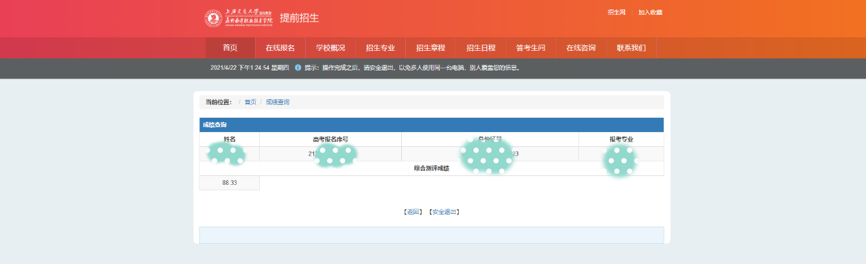Select the 招生专业 menu item
866x264 pixels.
pyautogui.click(x=380, y=48)
